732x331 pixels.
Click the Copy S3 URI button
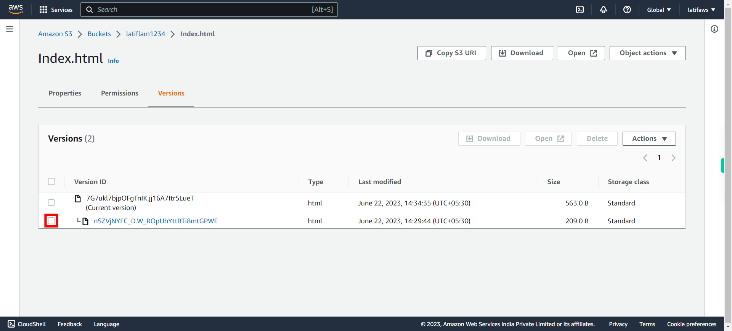(451, 53)
